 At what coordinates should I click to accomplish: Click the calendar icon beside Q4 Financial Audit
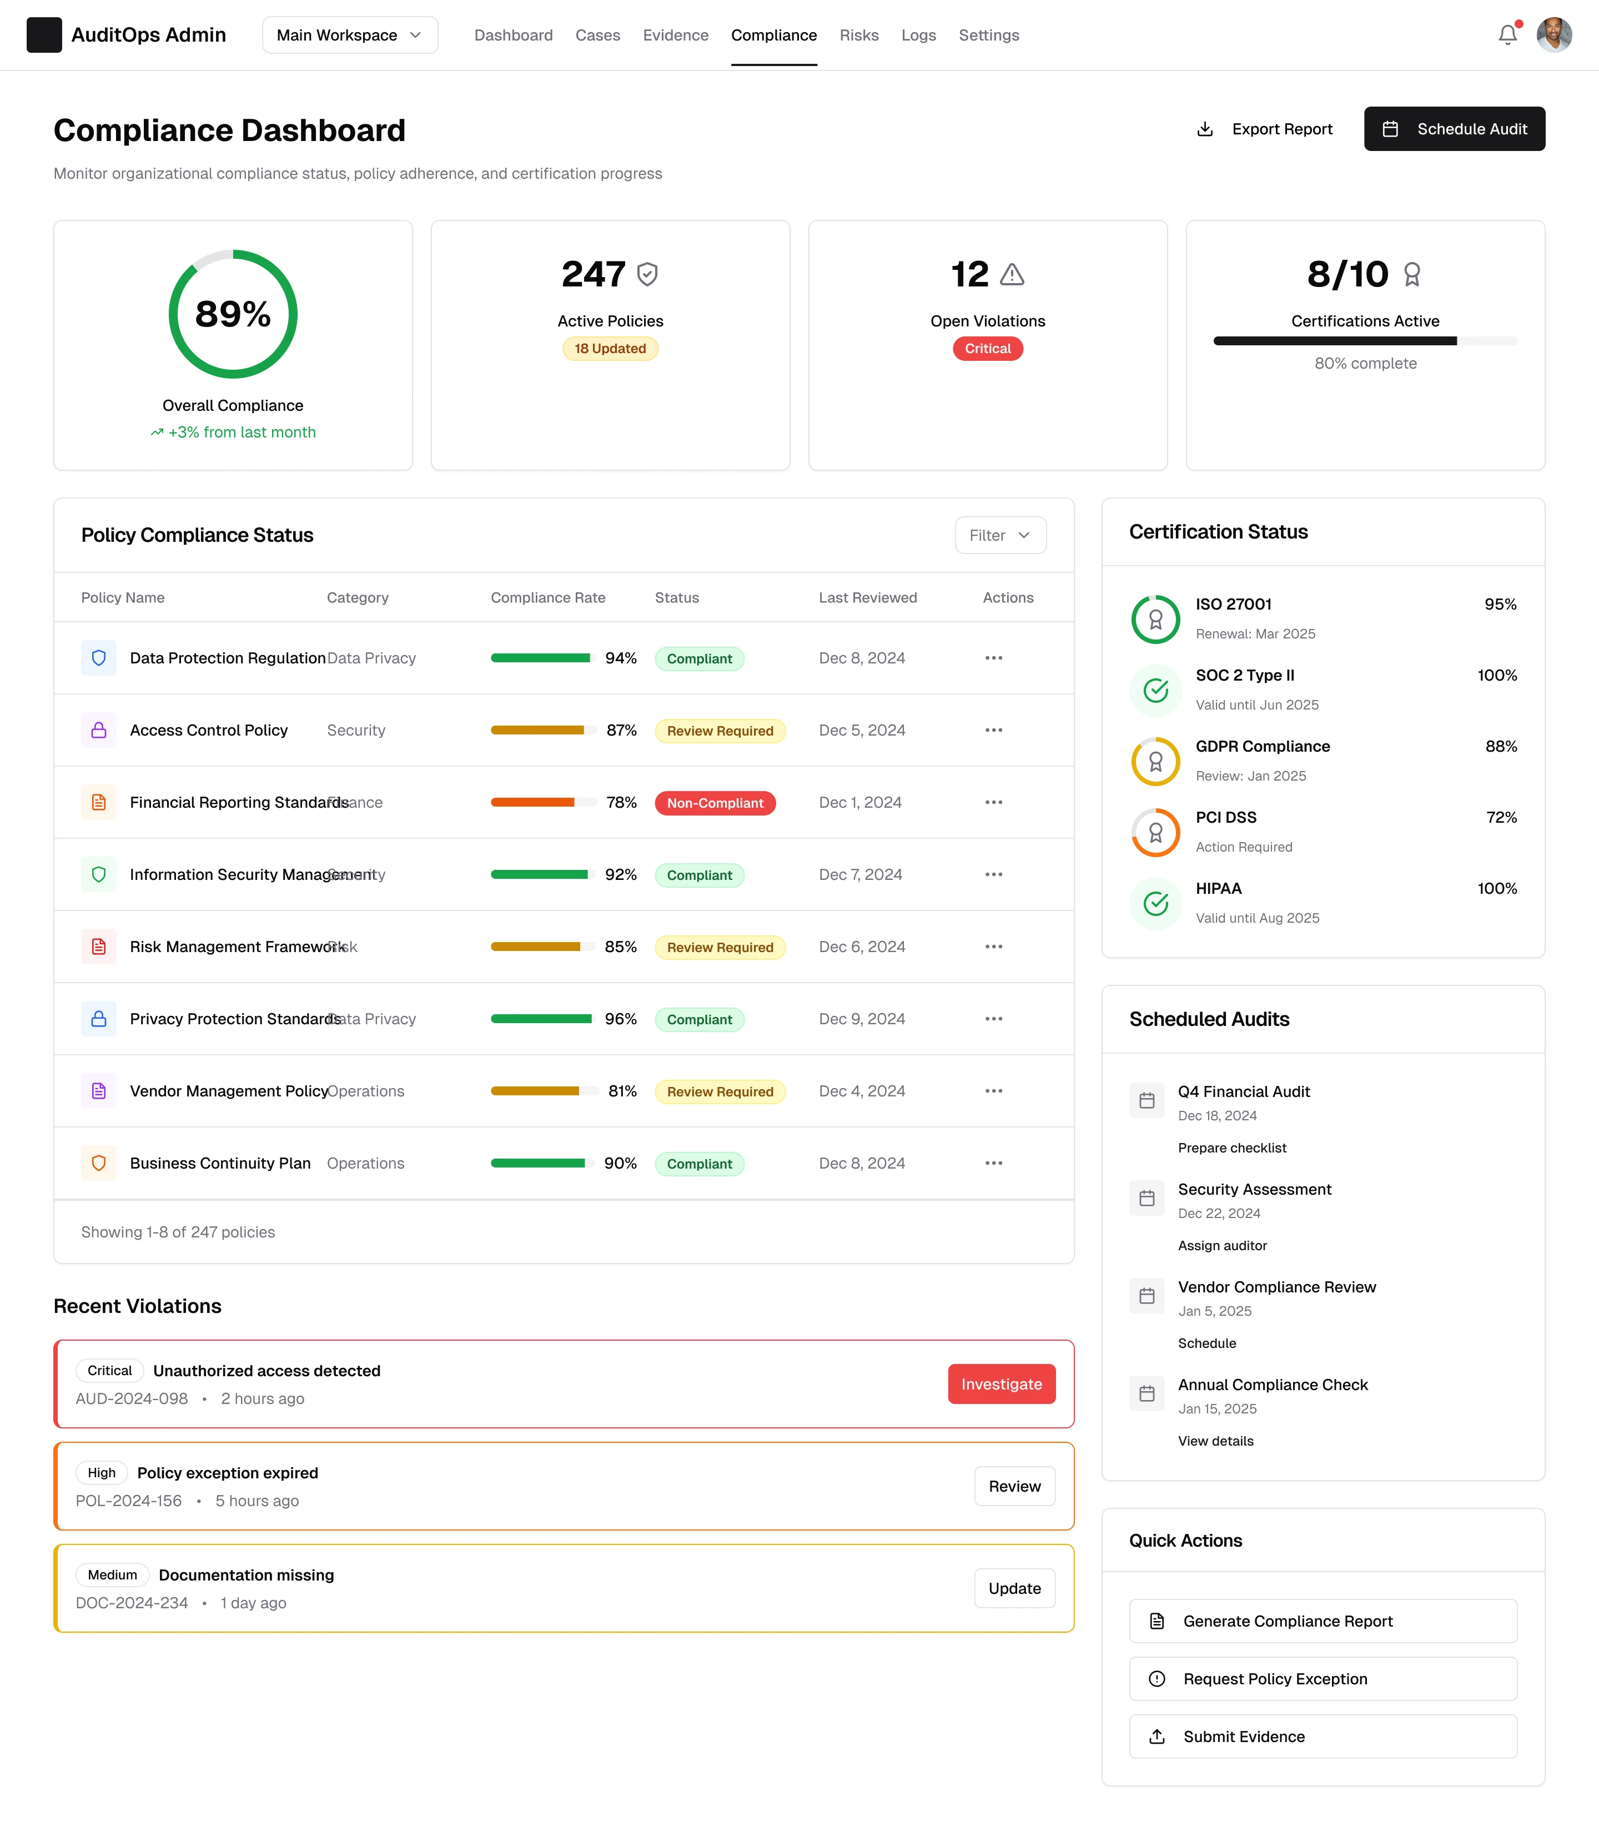pyautogui.click(x=1147, y=1101)
